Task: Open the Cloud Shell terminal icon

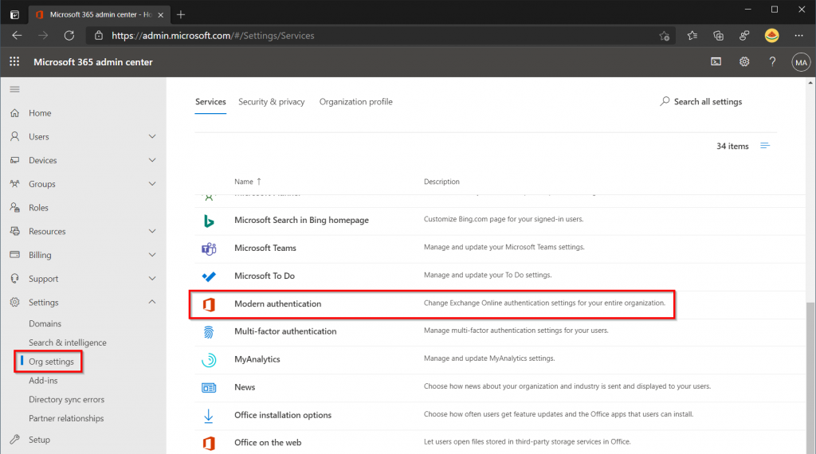Action: click(716, 62)
